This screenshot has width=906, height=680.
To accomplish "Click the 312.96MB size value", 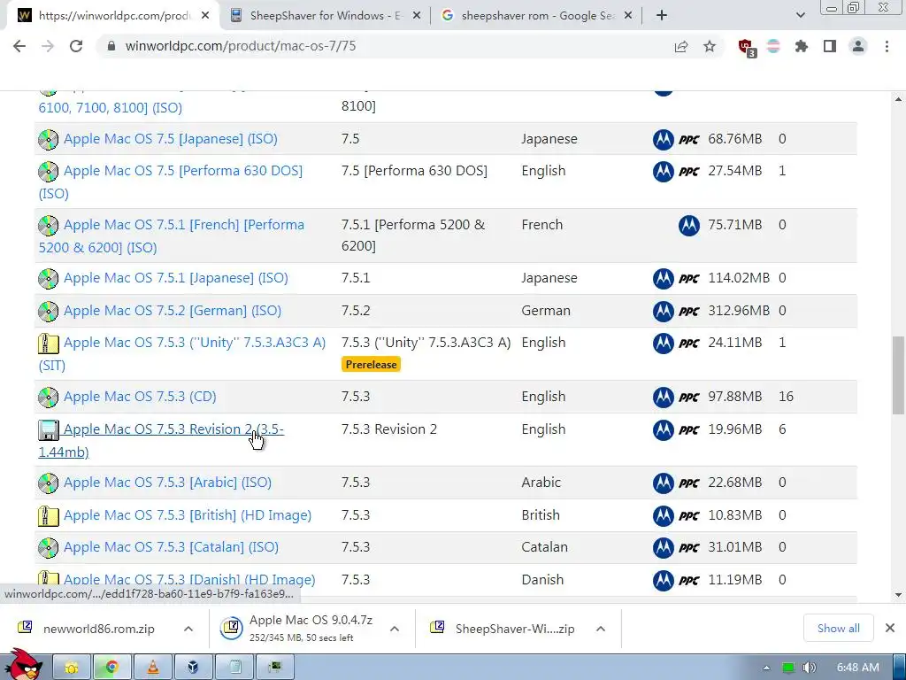I will [x=739, y=311].
